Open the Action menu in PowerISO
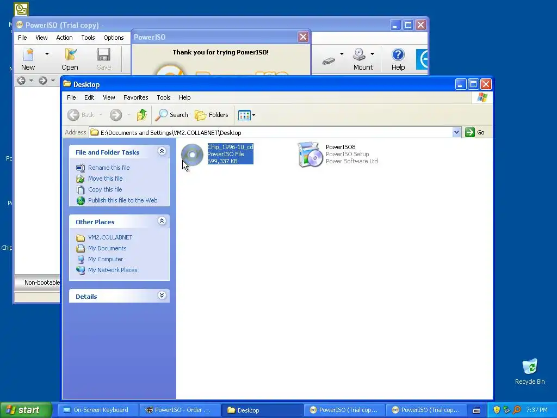Screen dimensions: 557x418 (x=64, y=38)
